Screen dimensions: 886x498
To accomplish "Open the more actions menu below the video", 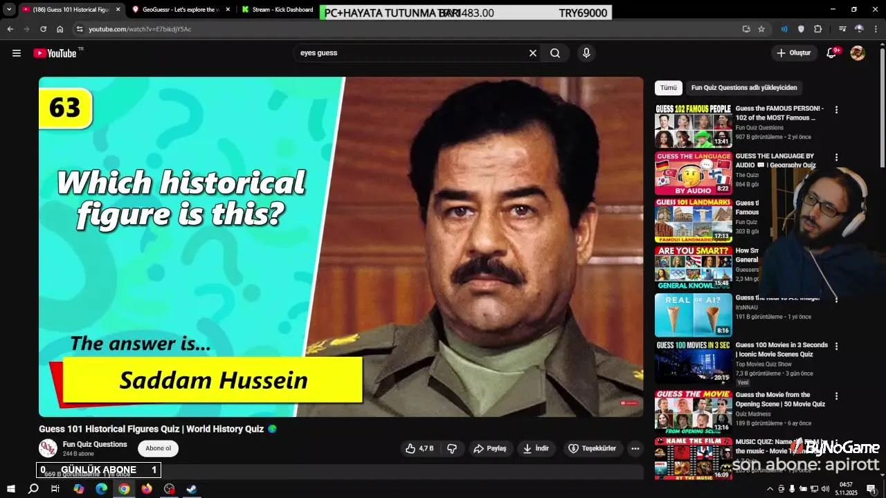I will (x=635, y=448).
